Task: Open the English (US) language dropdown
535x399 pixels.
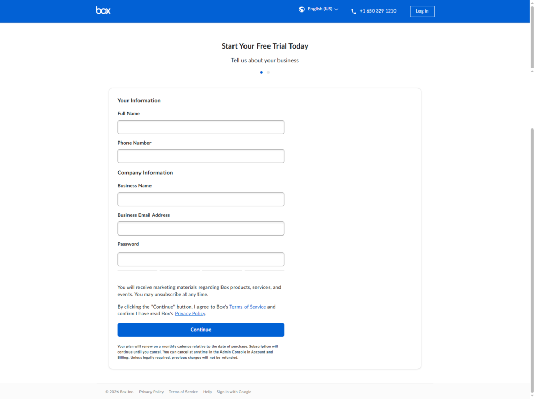Action: tap(319, 9)
